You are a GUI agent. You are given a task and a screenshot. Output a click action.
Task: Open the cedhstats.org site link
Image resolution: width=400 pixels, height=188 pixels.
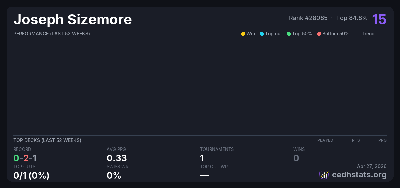pos(354,175)
